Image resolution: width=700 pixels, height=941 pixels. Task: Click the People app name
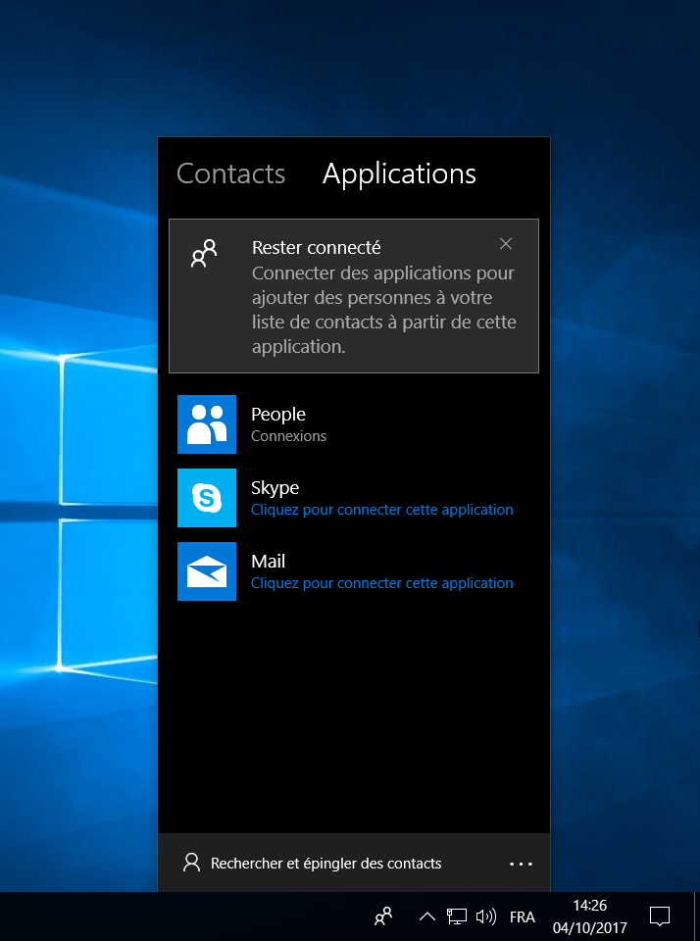tap(278, 414)
